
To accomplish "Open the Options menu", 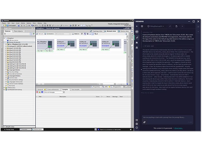I will point(29,23).
